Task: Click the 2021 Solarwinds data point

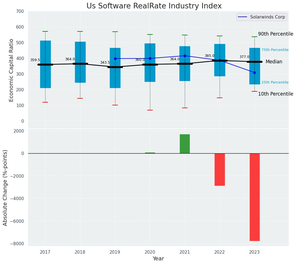Action: pyautogui.click(x=185, y=56)
